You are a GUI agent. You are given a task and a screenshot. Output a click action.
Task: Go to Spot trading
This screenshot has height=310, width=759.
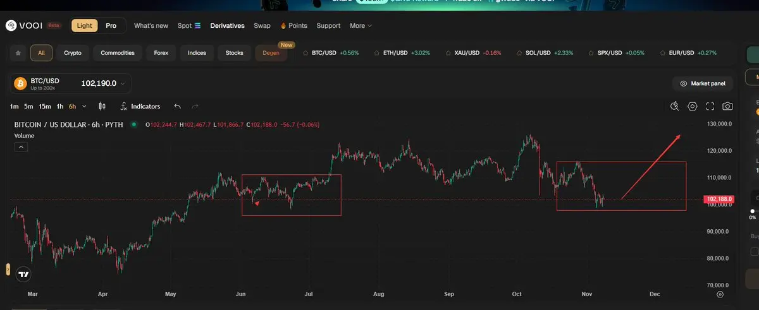pos(188,26)
